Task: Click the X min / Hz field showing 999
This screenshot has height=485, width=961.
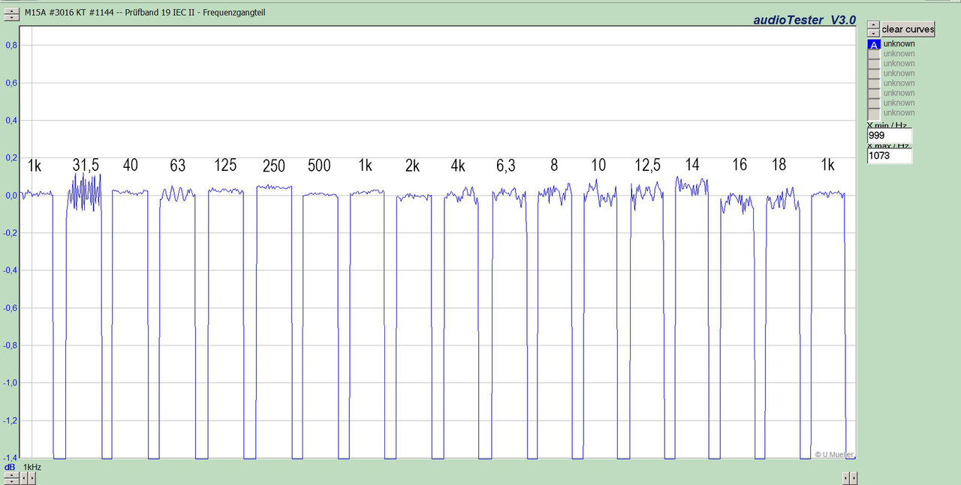Action: tap(890, 136)
